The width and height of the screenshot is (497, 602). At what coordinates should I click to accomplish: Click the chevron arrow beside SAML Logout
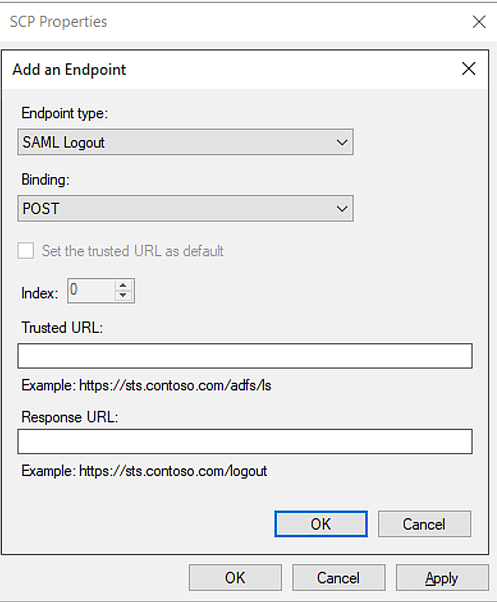(342, 143)
